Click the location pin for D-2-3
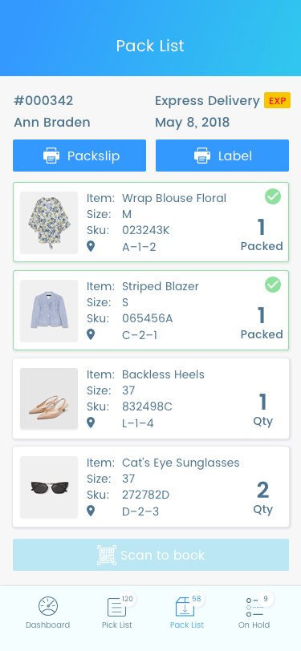 (x=91, y=511)
